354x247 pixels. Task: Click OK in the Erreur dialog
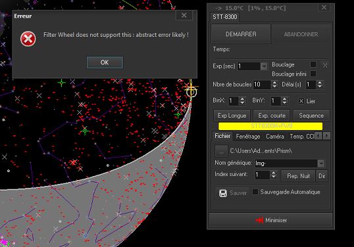point(105,62)
